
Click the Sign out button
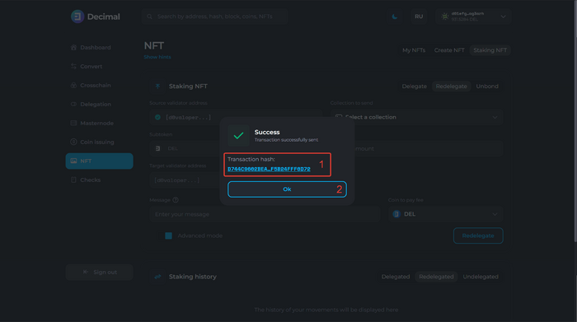[100, 272]
